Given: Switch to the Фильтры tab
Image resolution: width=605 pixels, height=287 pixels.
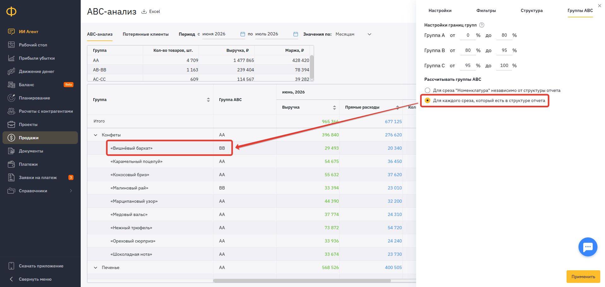Looking at the screenshot, I should coord(486,11).
